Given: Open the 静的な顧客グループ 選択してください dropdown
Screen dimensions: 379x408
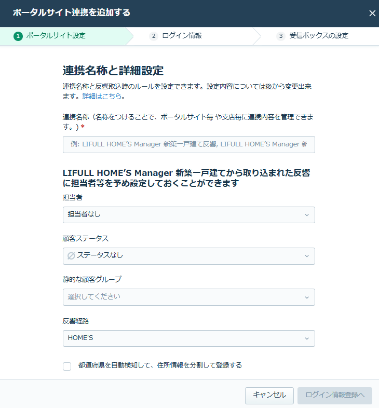Looking at the screenshot, I should pyautogui.click(x=188, y=297).
